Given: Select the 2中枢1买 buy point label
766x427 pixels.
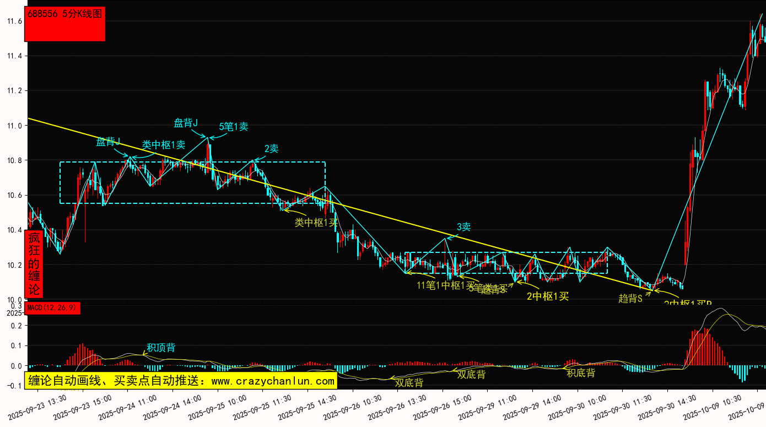Looking at the screenshot, I should (x=547, y=296).
